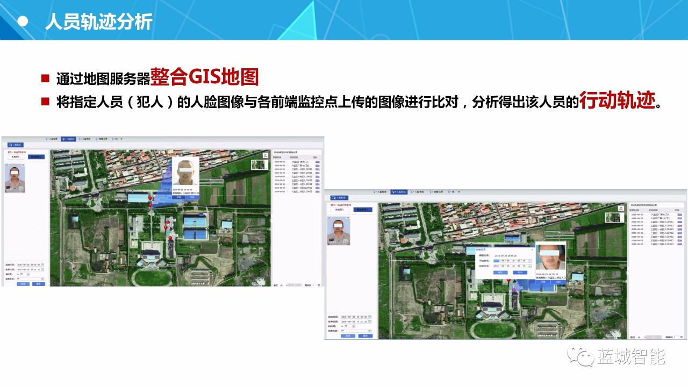This screenshot has width=688, height=387.
Task: Select the minimap thumbnail in left screenshot
Action: [259, 164]
